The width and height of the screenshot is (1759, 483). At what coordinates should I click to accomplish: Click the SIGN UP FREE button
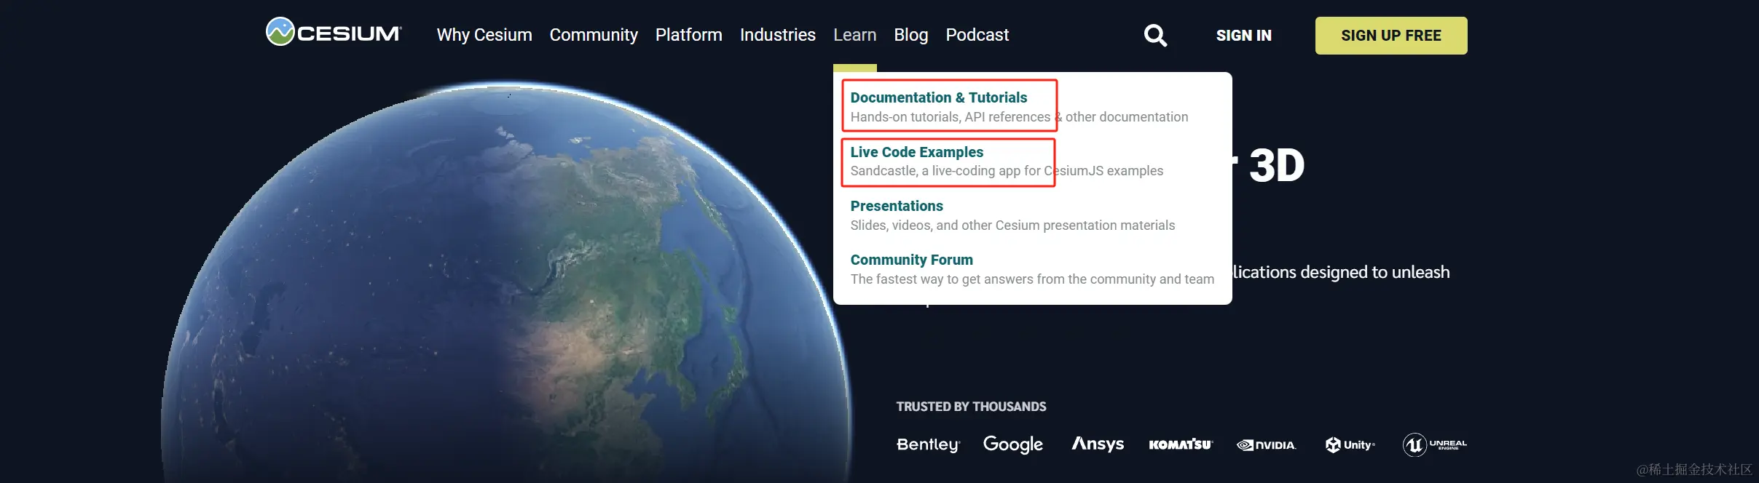click(x=1391, y=36)
